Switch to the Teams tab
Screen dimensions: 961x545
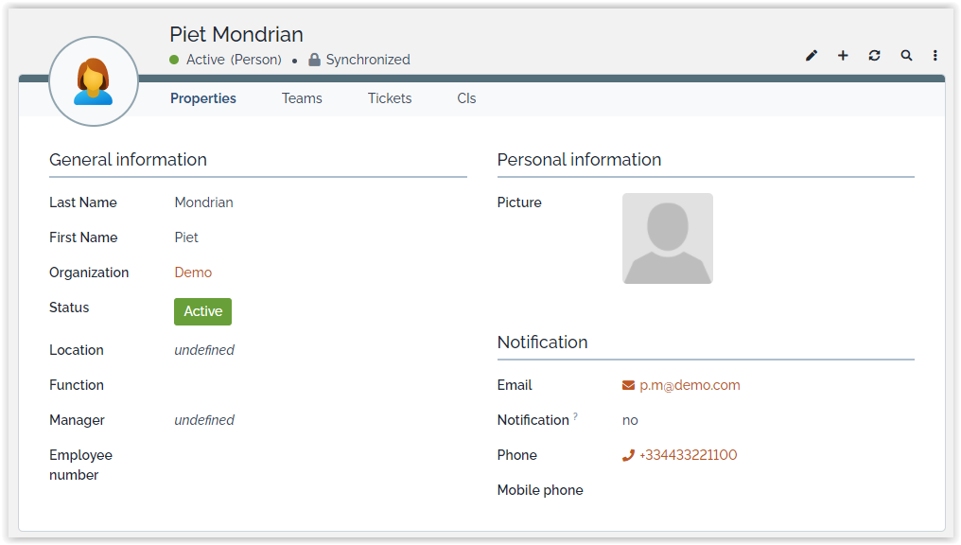tap(302, 98)
